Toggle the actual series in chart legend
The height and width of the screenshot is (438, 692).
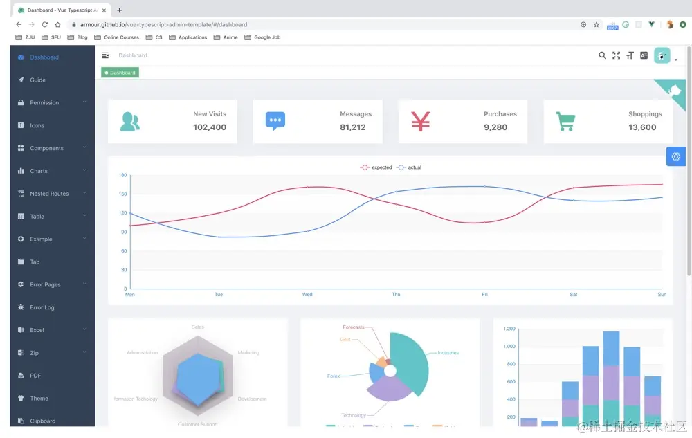pyautogui.click(x=410, y=167)
